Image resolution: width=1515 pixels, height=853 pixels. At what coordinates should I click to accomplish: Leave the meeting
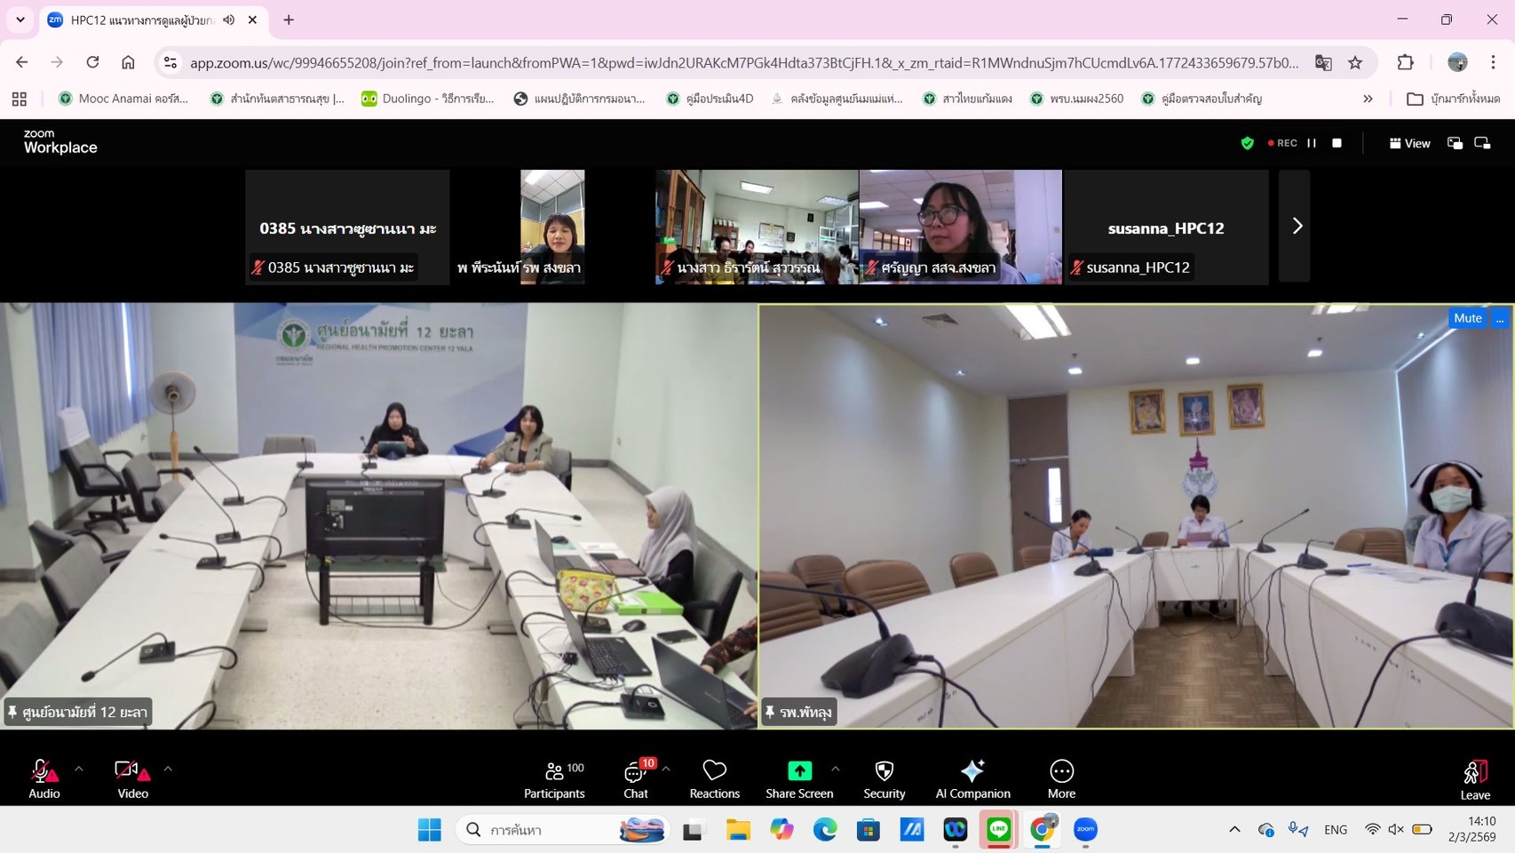(x=1474, y=778)
